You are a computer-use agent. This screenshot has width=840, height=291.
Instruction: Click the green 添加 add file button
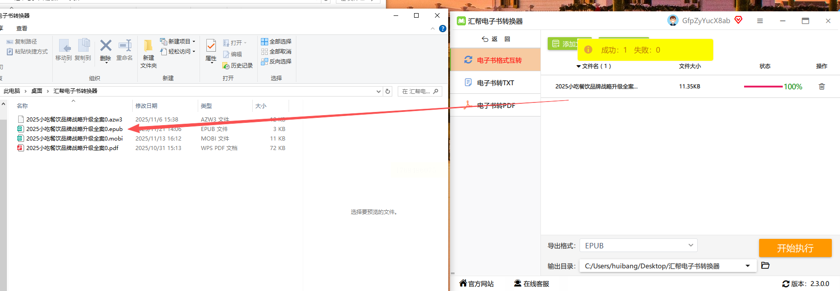point(563,44)
